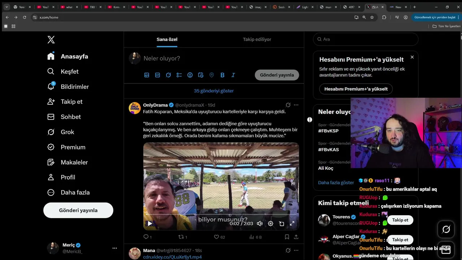Screen dimensions: 462x260
Task: Share the OnlyDrama post
Action: coord(296,237)
